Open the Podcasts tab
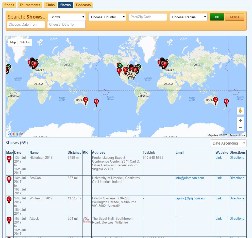Viewport: 252px width, 238px height. point(83,5)
